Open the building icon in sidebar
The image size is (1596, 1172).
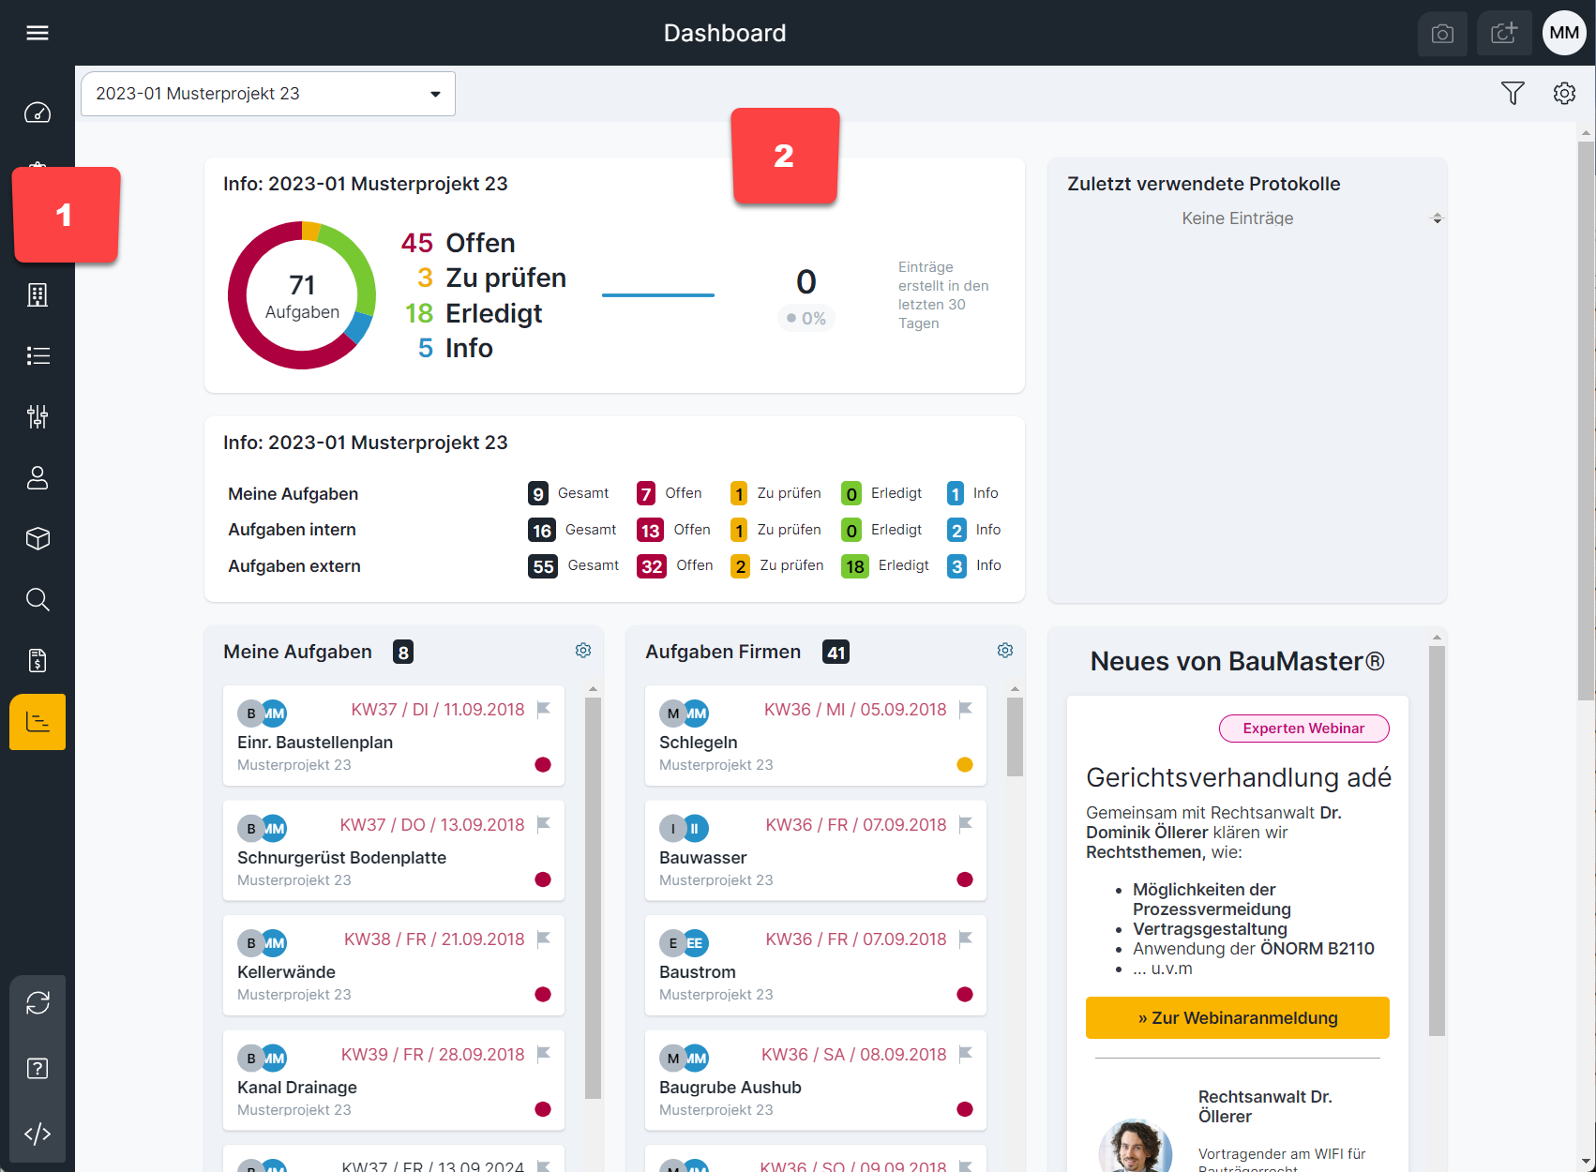click(38, 294)
